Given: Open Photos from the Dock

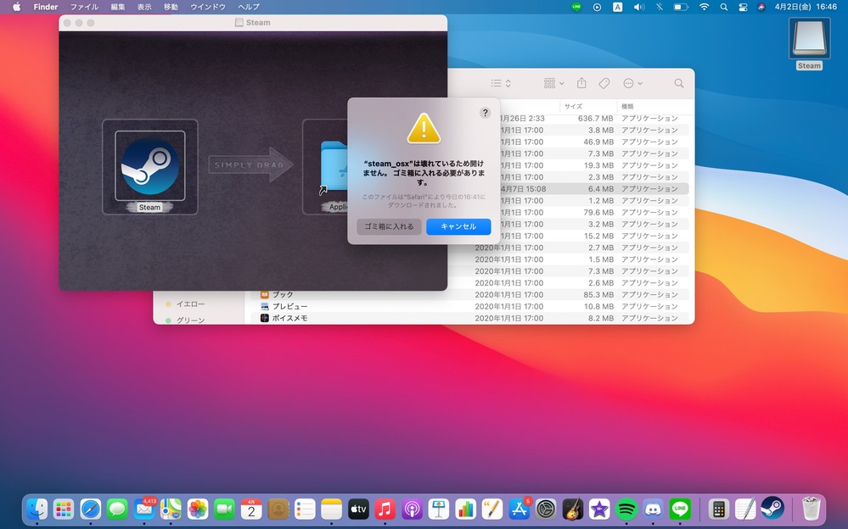Looking at the screenshot, I should tap(198, 509).
